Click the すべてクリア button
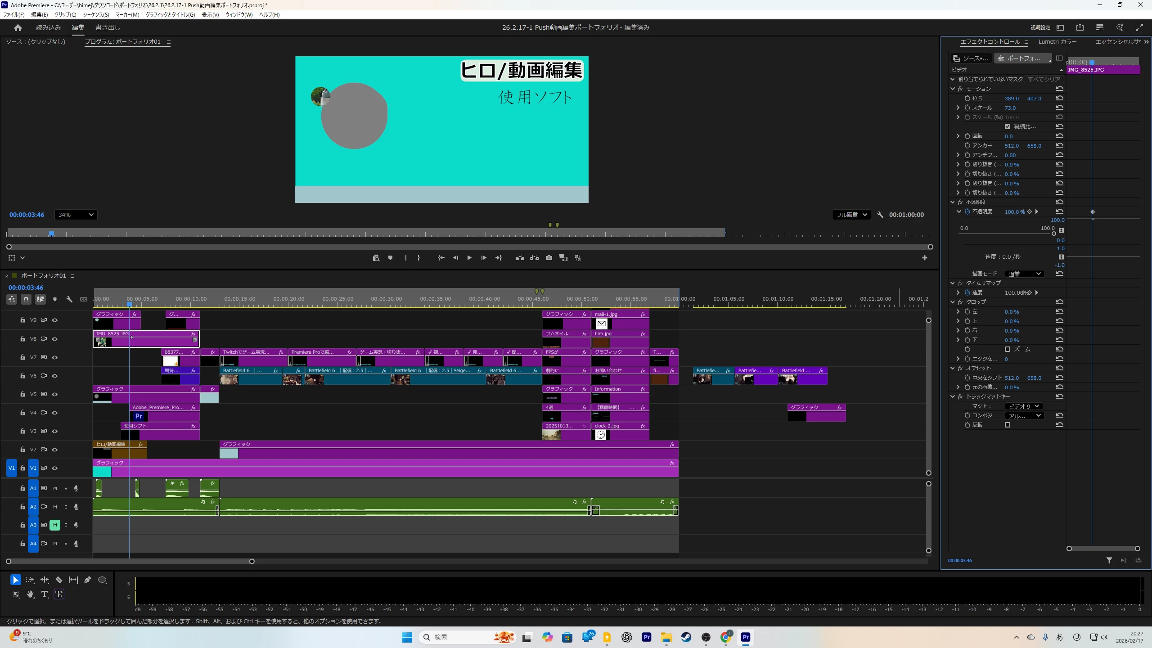This screenshot has height=648, width=1152. 1044,79
